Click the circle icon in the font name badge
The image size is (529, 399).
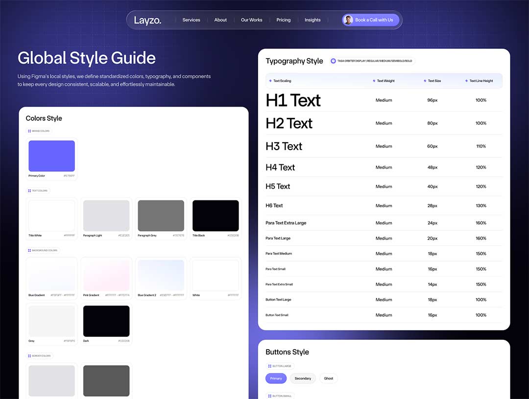point(334,61)
